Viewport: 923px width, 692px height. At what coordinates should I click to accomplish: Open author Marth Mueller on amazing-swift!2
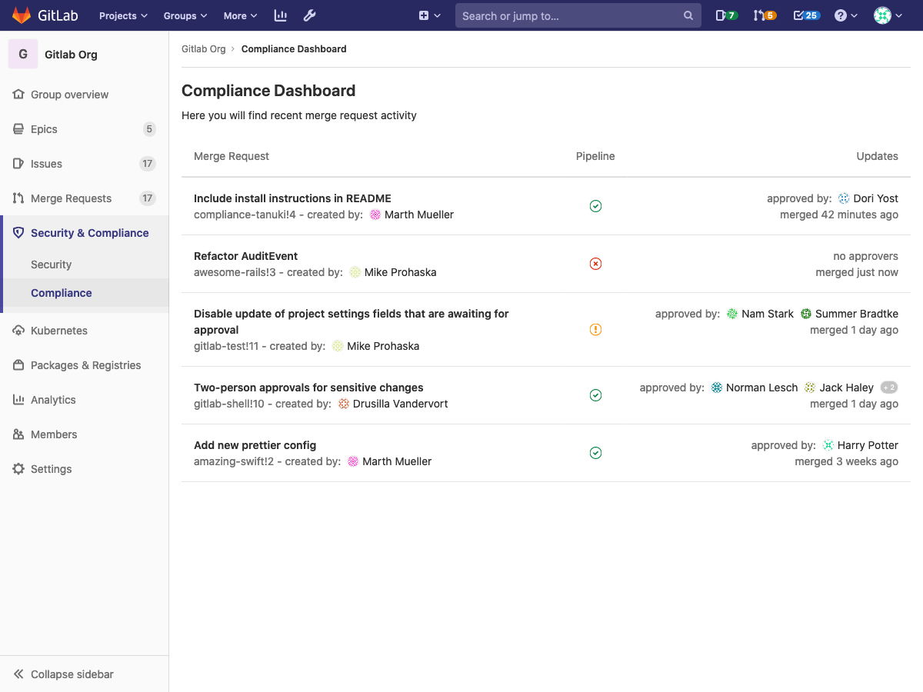[389, 461]
